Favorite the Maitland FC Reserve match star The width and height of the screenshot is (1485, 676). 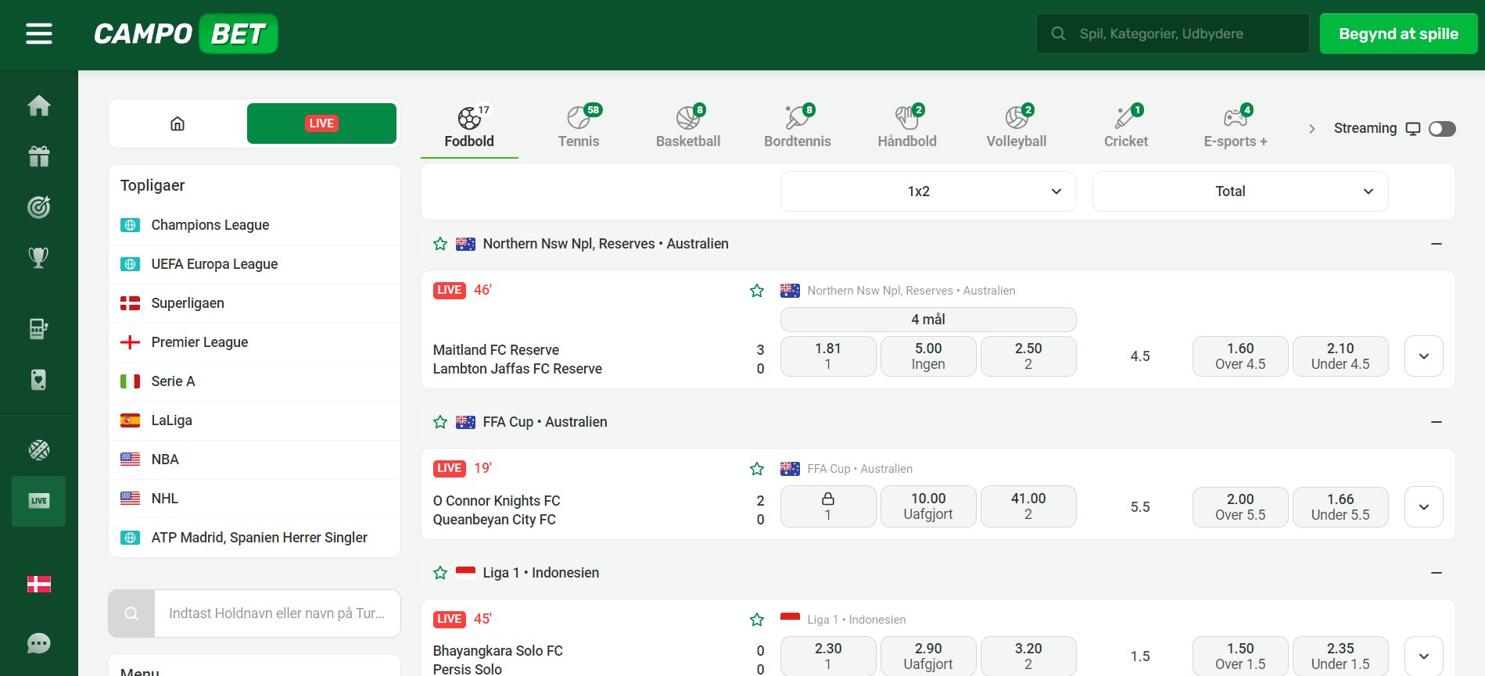(x=756, y=291)
